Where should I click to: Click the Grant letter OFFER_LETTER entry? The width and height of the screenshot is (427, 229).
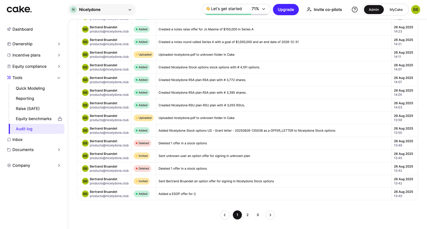pyautogui.click(x=247, y=131)
